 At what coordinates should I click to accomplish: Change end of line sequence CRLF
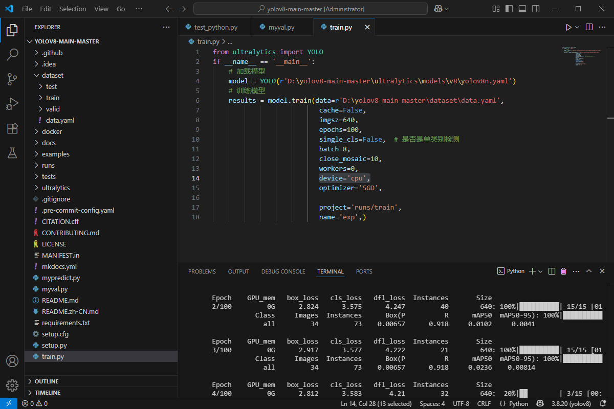(484, 403)
